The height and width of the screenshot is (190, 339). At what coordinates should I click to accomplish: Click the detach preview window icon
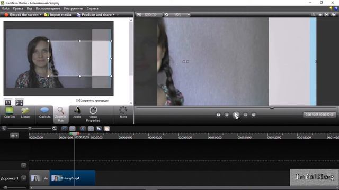point(333,15)
